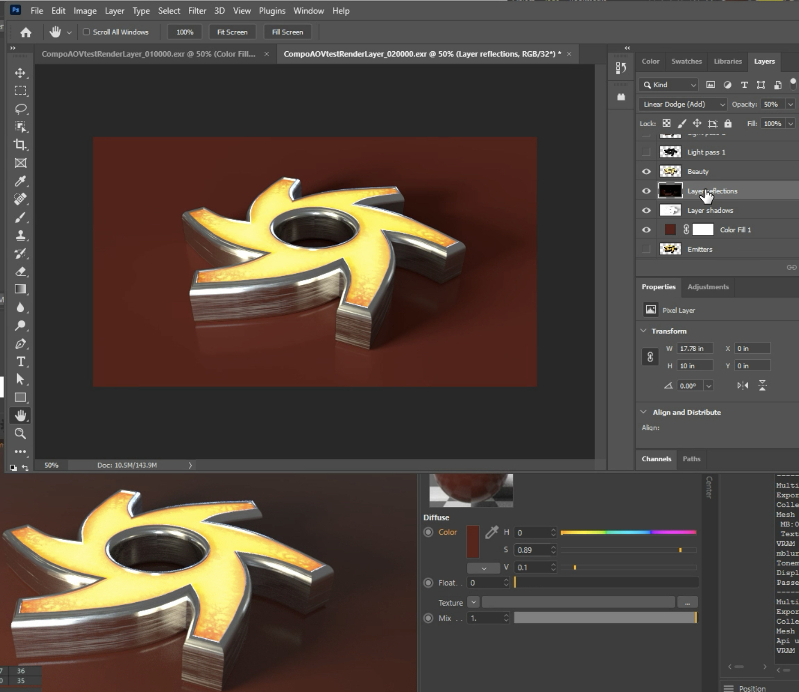Select the Spot Healing Brush tool

(20, 199)
